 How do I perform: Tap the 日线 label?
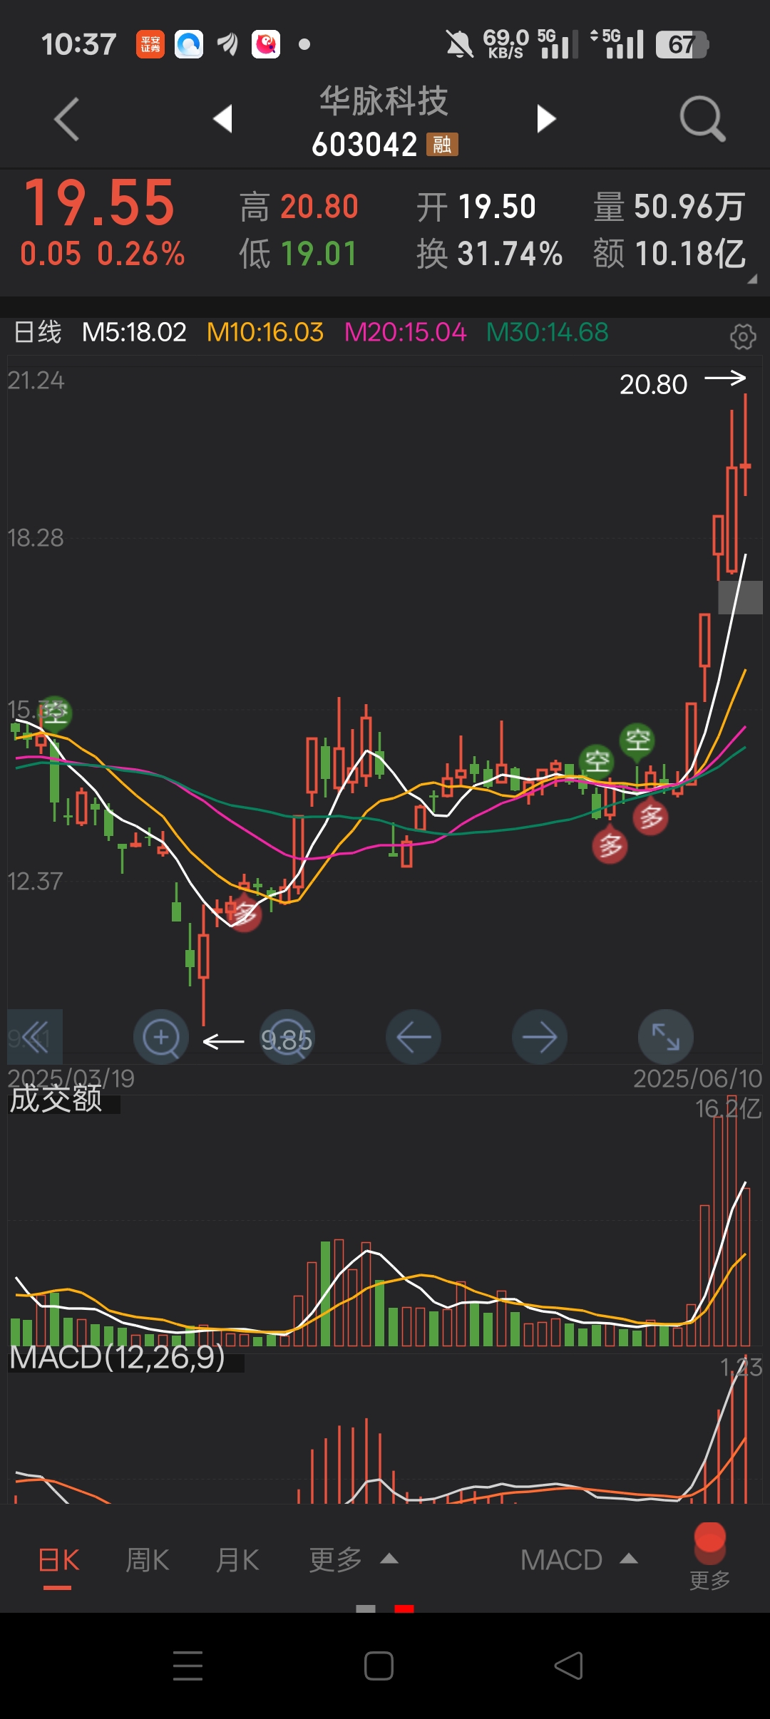click(x=38, y=332)
